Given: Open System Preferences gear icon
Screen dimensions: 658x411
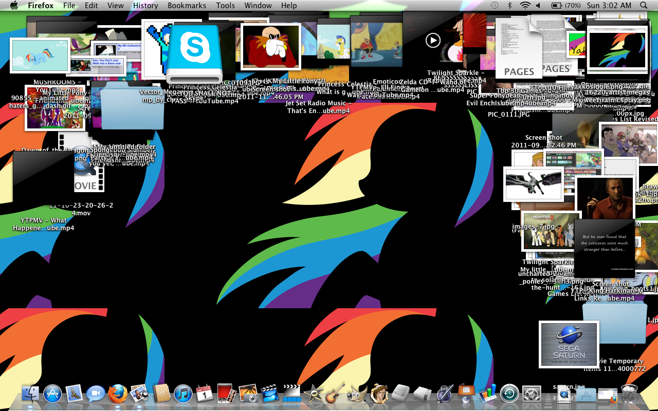Looking at the screenshot, I should 531,394.
